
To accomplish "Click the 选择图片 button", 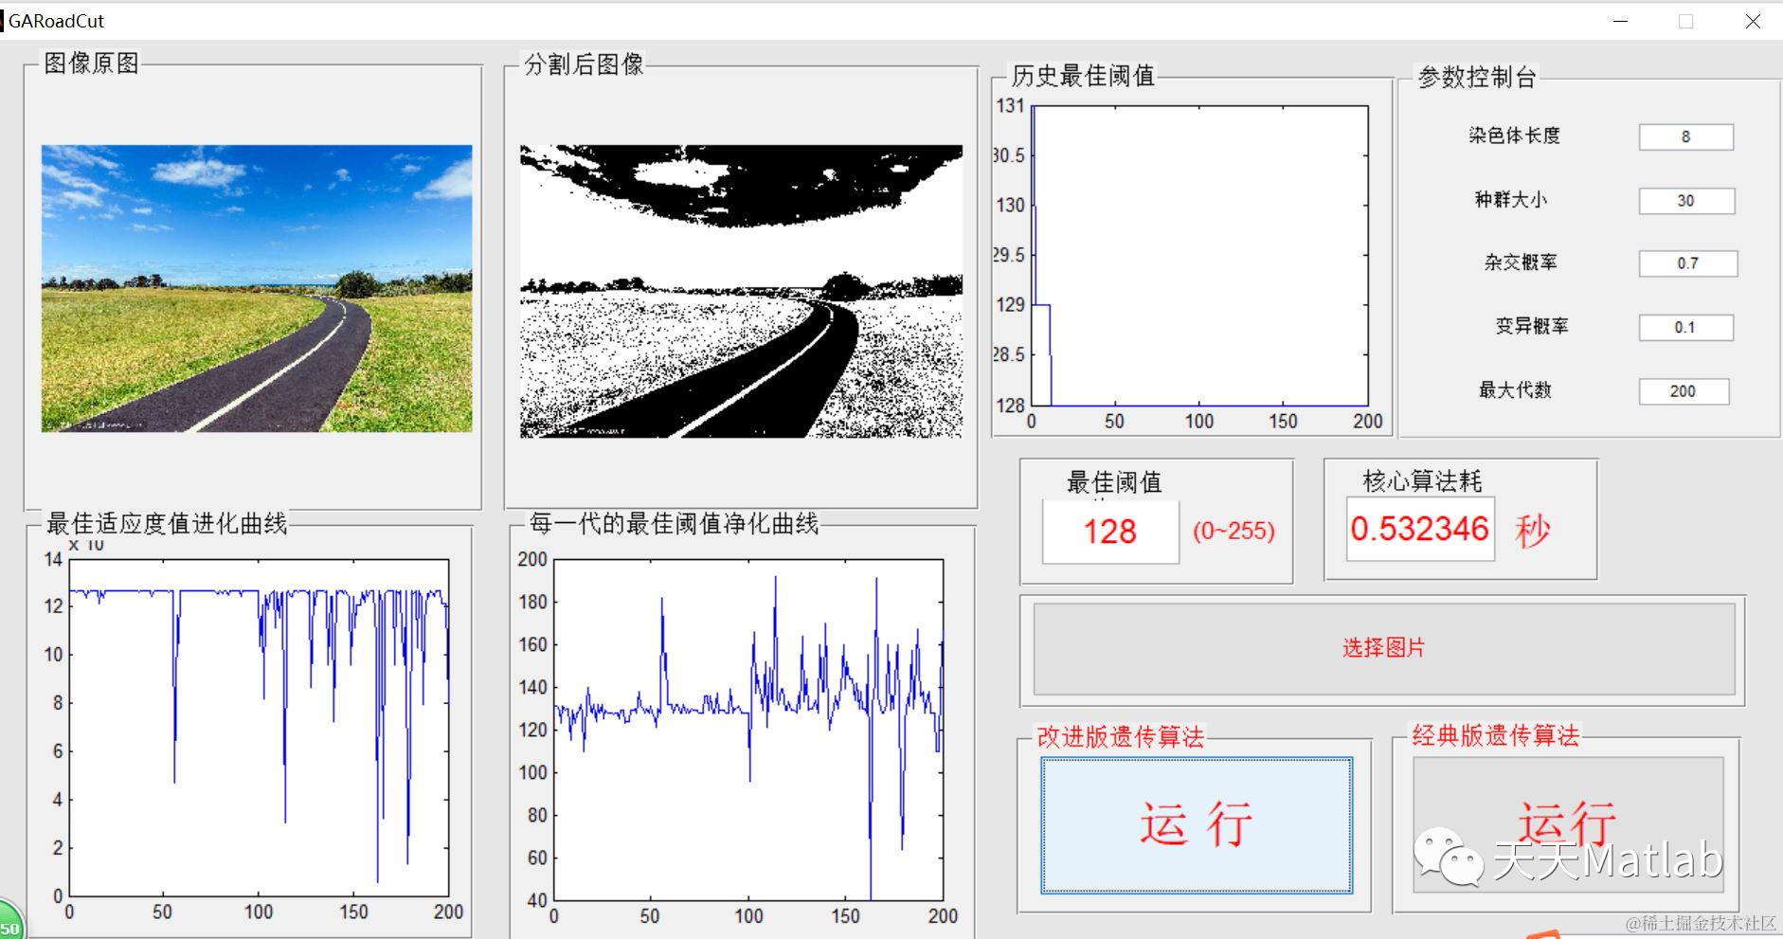I will tap(1383, 649).
